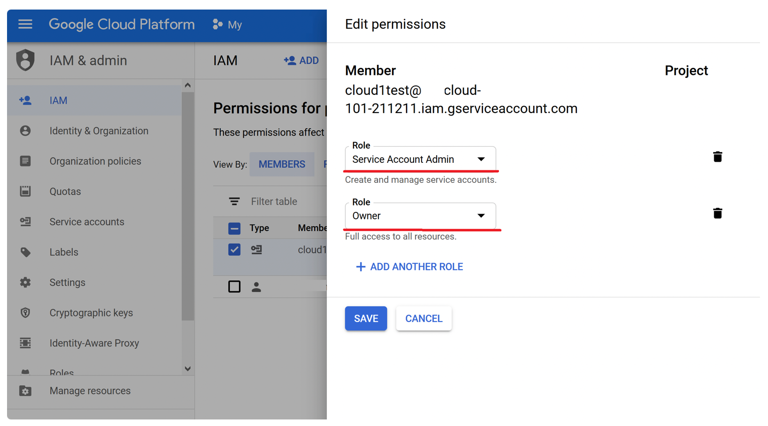Click the IAM & admin shield icon
The image size is (768, 426).
[25, 60]
